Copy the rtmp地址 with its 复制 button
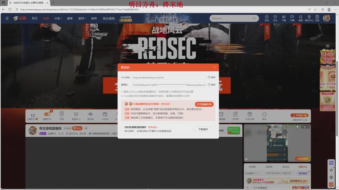This screenshot has width=339, height=190. click(211, 77)
